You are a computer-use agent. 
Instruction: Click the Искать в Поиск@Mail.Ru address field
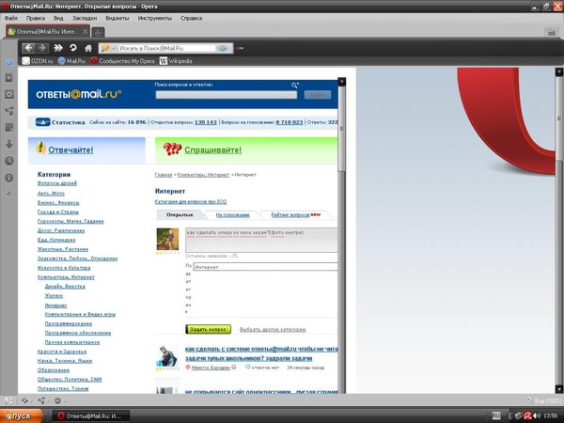point(167,48)
